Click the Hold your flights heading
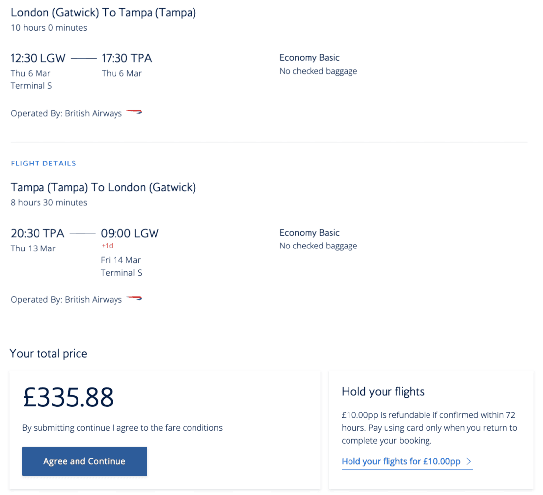The image size is (543, 495). (383, 392)
